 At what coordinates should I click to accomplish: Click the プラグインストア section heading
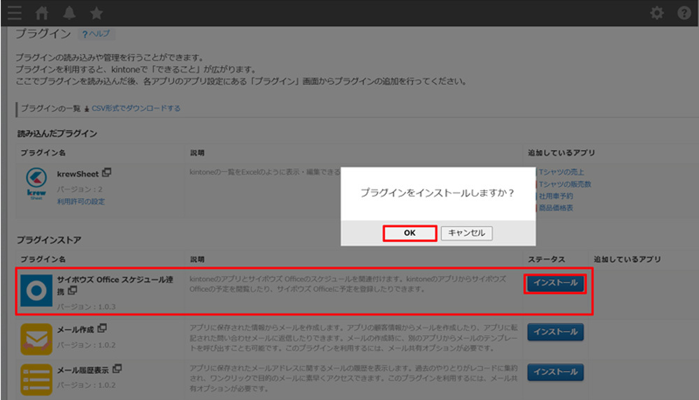coord(49,240)
